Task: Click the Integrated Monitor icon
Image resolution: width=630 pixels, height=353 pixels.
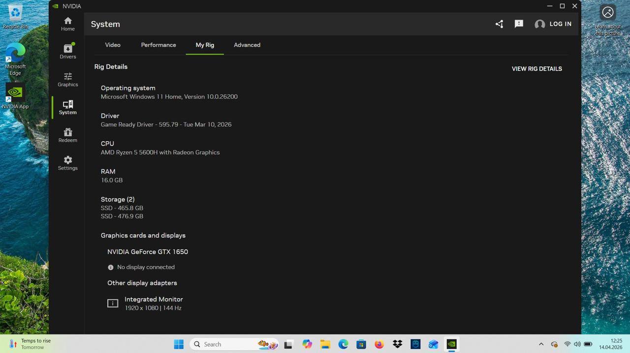Action: [113, 303]
